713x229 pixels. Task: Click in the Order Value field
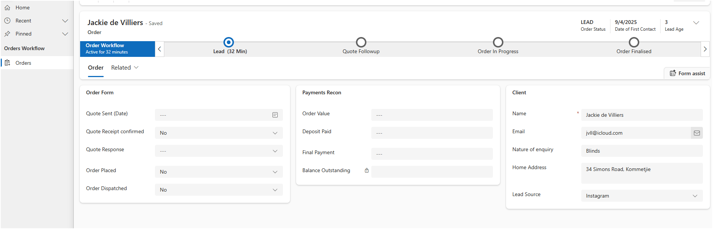432,115
